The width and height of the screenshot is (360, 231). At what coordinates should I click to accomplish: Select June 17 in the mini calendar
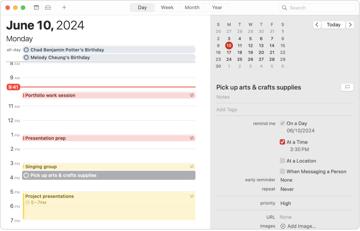pyautogui.click(x=229, y=52)
